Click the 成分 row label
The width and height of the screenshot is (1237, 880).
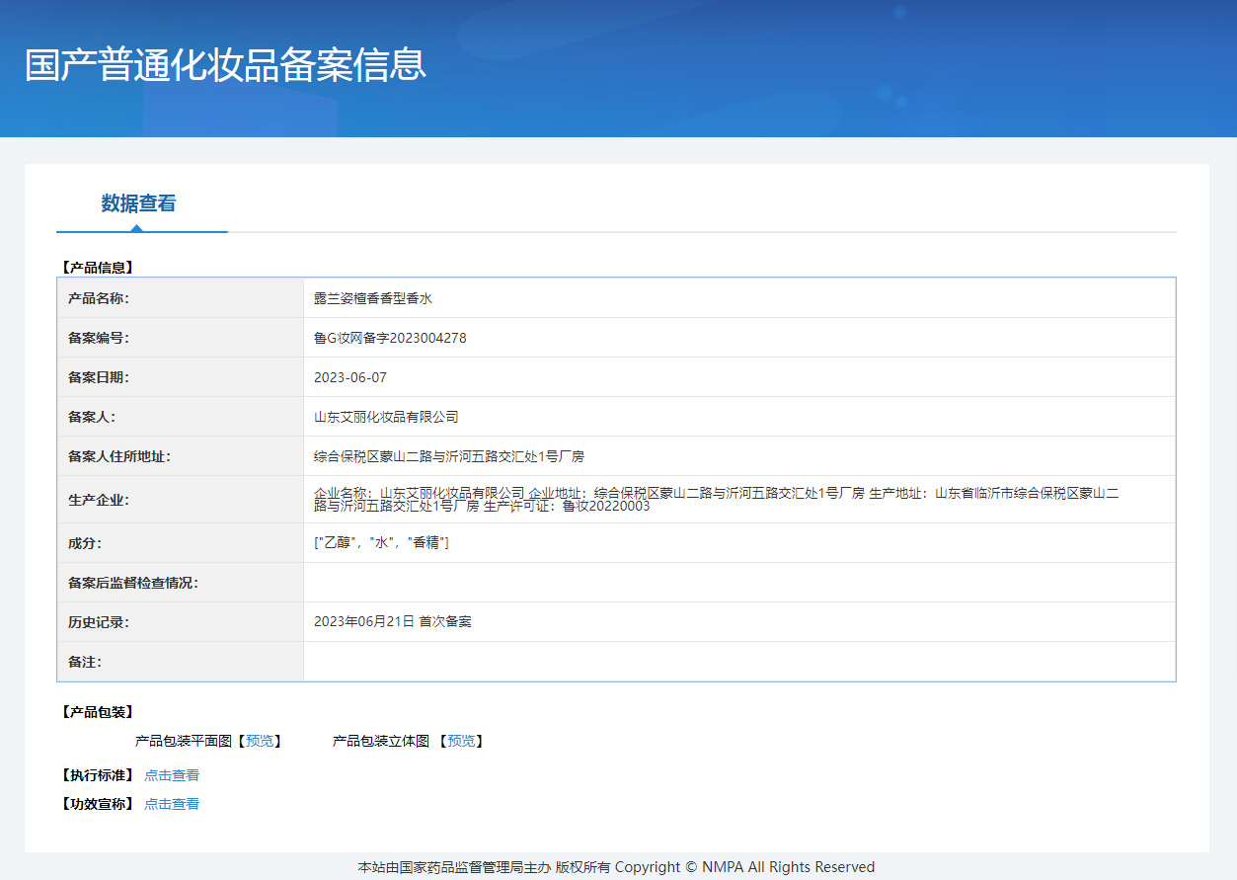pyautogui.click(x=85, y=543)
